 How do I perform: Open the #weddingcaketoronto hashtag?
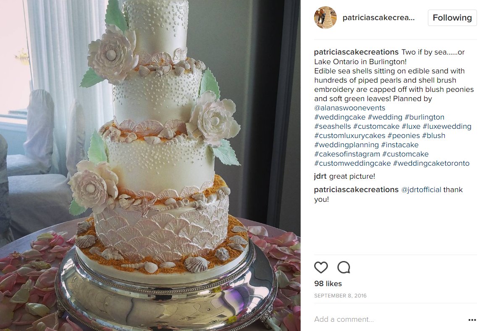[x=431, y=163]
